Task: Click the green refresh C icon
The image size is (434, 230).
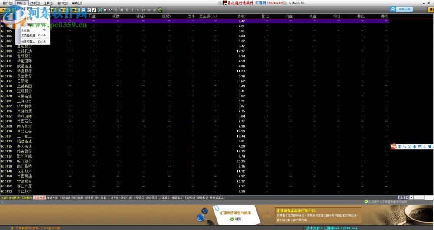Action: coord(160,10)
